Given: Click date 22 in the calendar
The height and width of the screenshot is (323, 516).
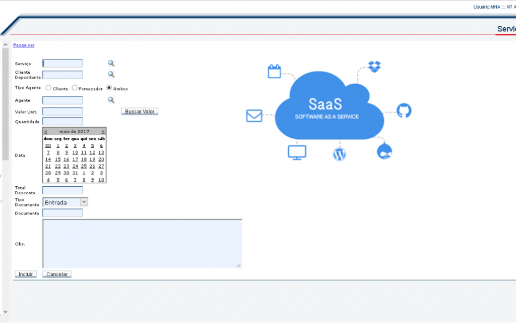Looking at the screenshot, I should [x=57, y=166].
